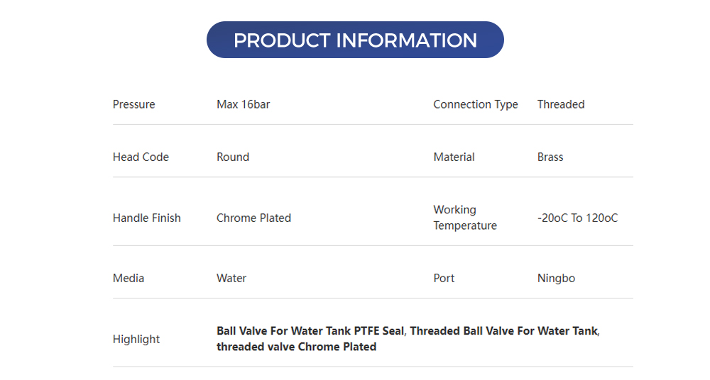This screenshot has height=380, width=710.
Task: Click the Connection Type label
Action: pyautogui.click(x=475, y=104)
